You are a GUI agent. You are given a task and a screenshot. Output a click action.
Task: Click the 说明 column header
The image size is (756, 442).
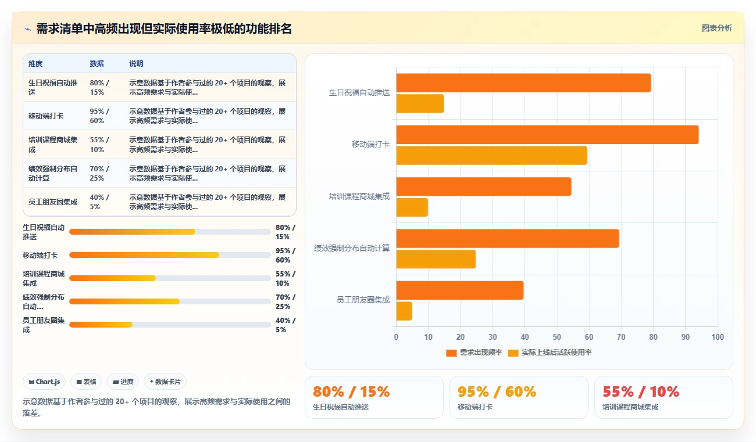(x=136, y=64)
